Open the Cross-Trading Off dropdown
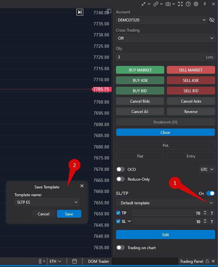218x267 pixels. pos(166,38)
